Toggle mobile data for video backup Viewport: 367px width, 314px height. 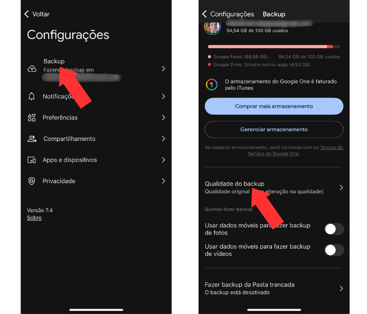[334, 250]
